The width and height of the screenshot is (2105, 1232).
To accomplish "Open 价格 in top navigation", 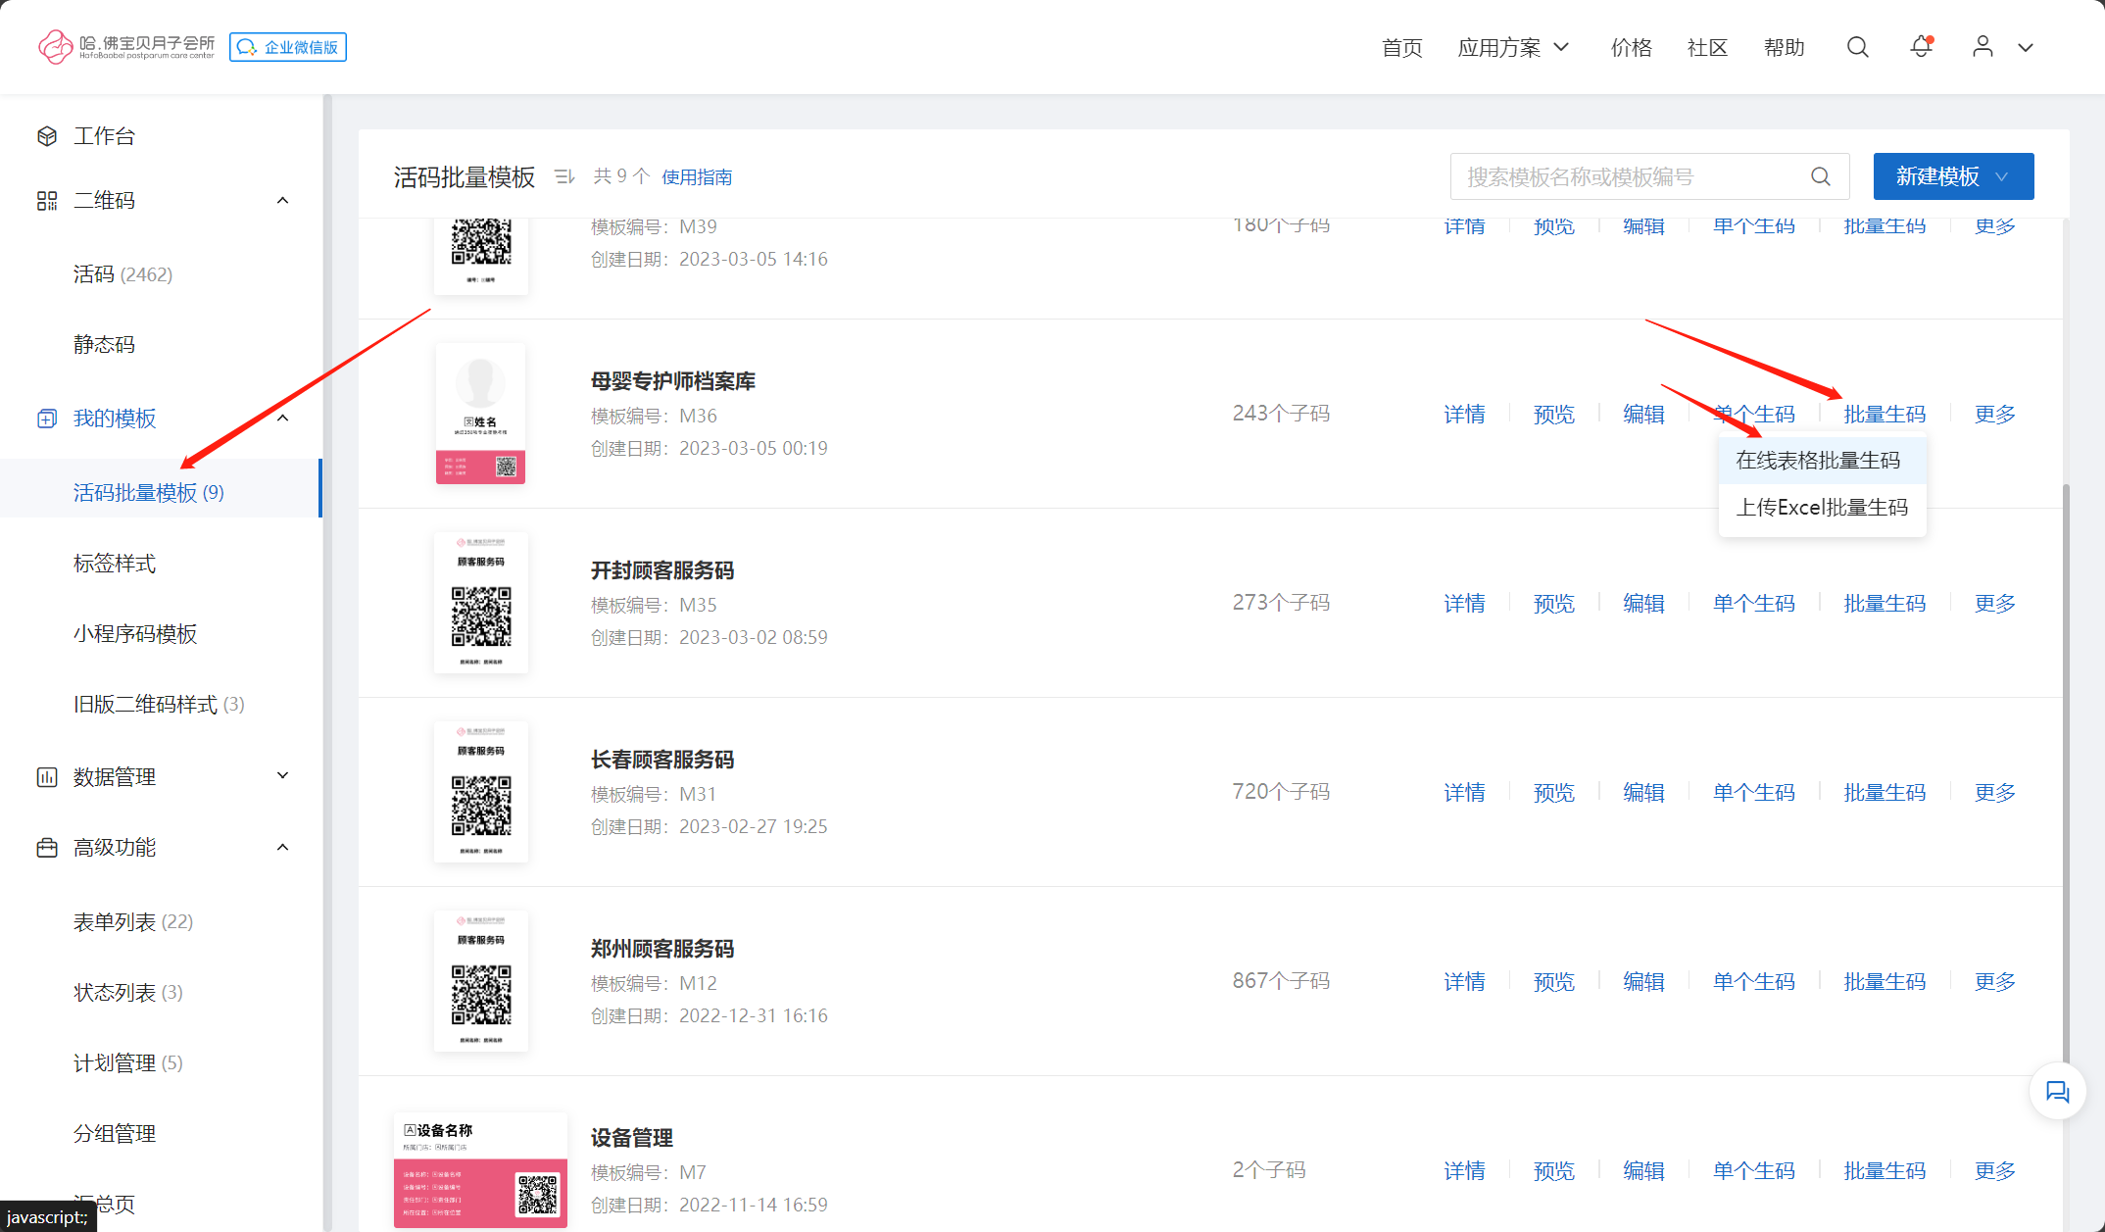I will (1631, 48).
